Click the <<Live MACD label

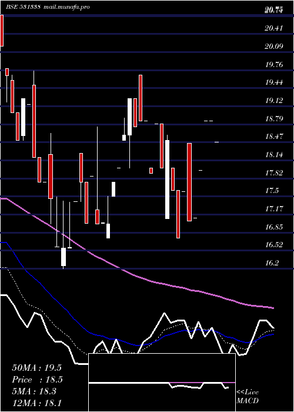(x=248, y=397)
